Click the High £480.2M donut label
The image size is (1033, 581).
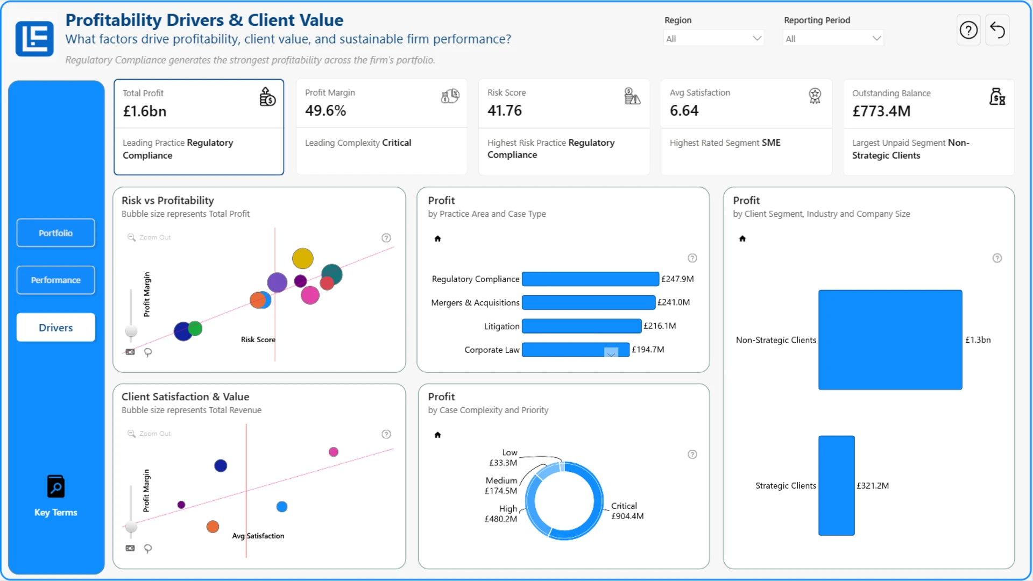click(x=501, y=514)
